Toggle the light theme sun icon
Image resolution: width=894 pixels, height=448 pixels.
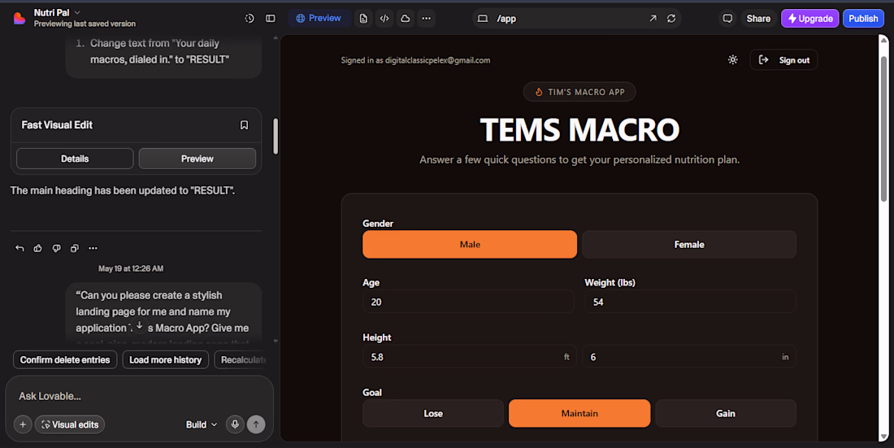point(732,60)
